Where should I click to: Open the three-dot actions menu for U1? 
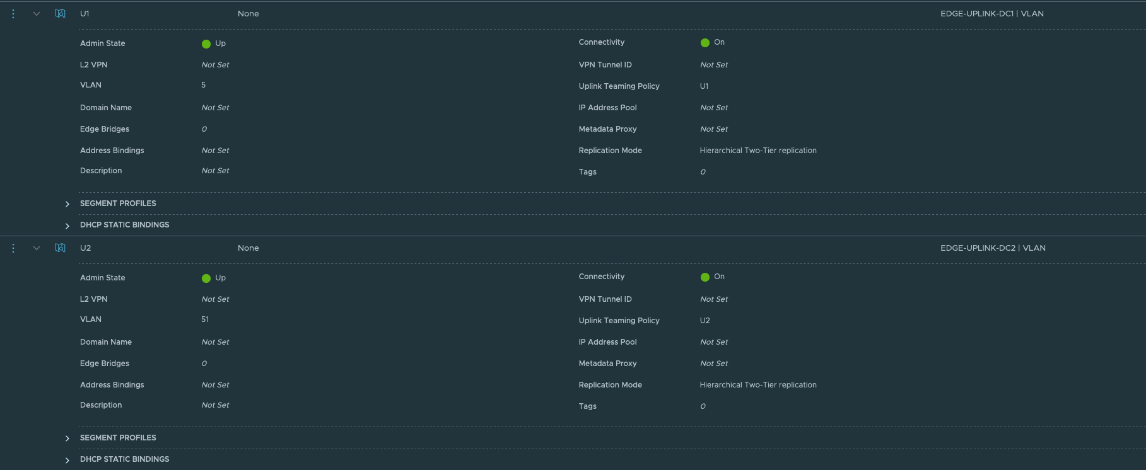coord(13,14)
